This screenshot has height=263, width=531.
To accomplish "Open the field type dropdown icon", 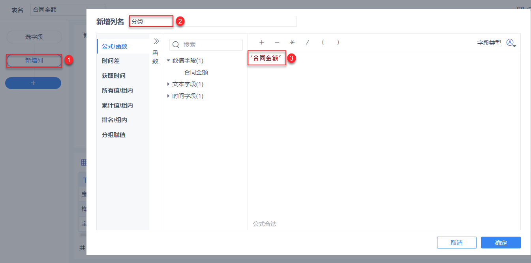I will click(x=511, y=43).
